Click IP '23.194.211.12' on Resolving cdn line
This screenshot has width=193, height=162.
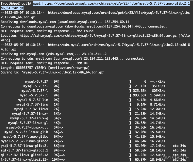coord(94,54)
